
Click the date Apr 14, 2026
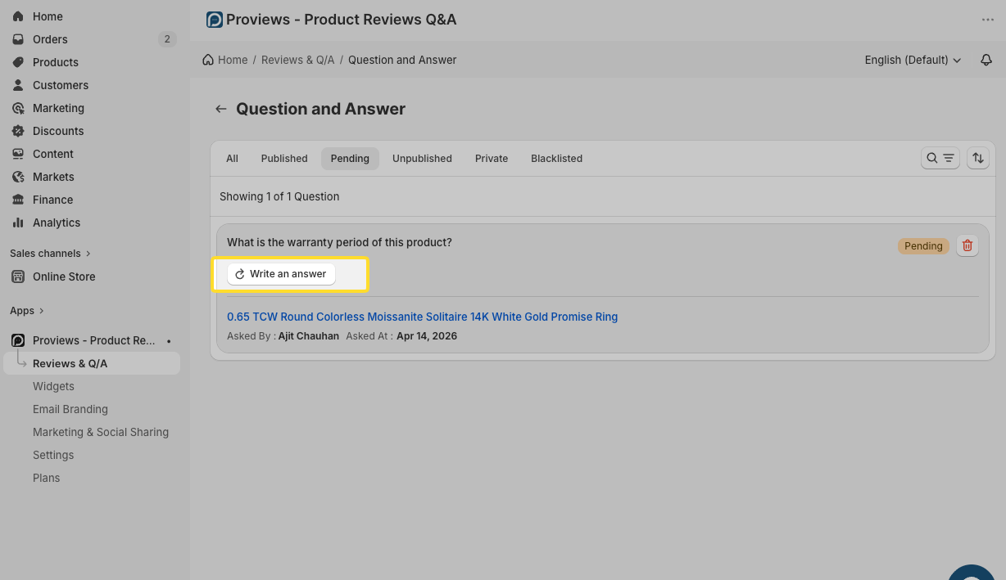pos(427,336)
